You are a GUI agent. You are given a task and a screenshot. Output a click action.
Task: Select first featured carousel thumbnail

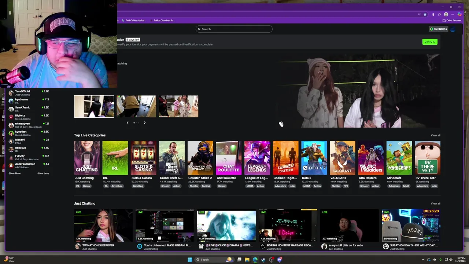[94, 106]
